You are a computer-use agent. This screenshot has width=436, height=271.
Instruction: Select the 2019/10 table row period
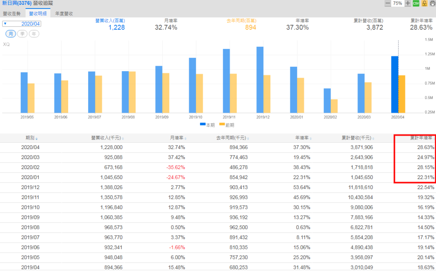[30, 208]
